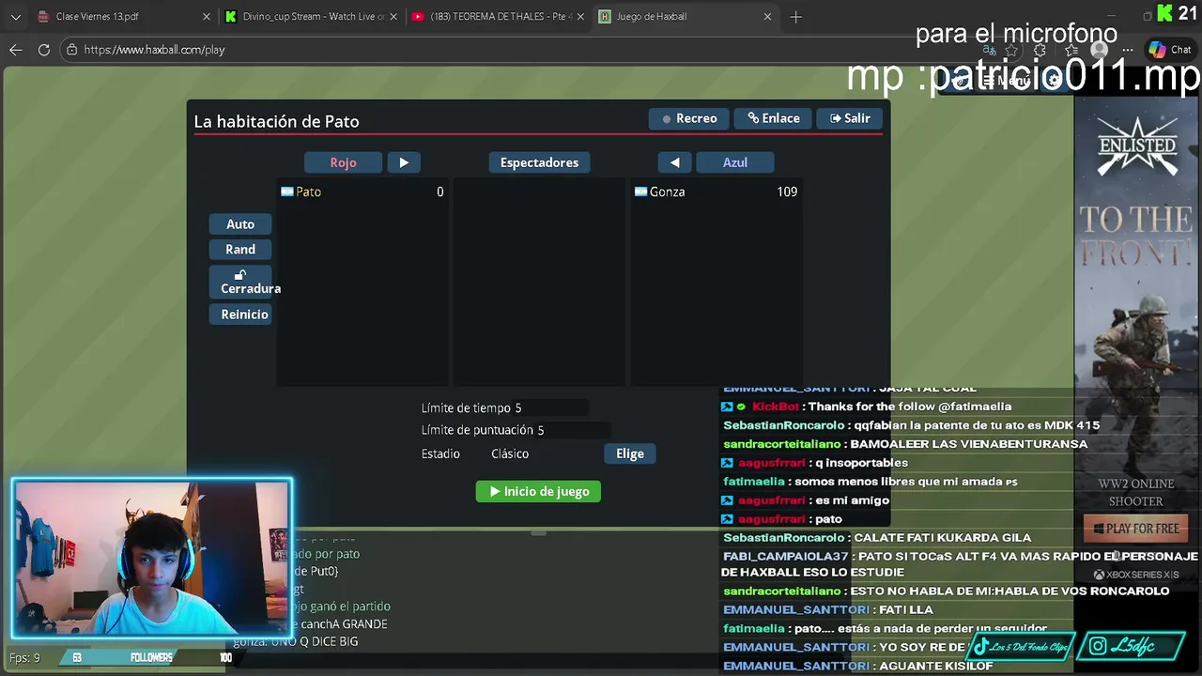The height and width of the screenshot is (676, 1202).
Task: Leave the room with Salir
Action: pyautogui.click(x=849, y=118)
